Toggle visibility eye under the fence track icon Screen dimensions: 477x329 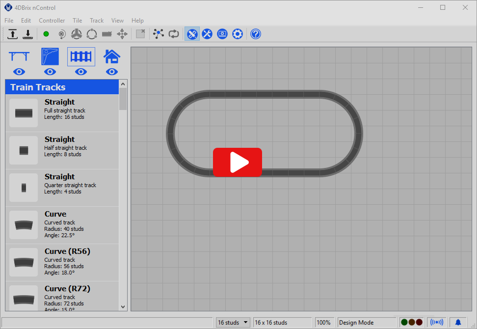81,72
